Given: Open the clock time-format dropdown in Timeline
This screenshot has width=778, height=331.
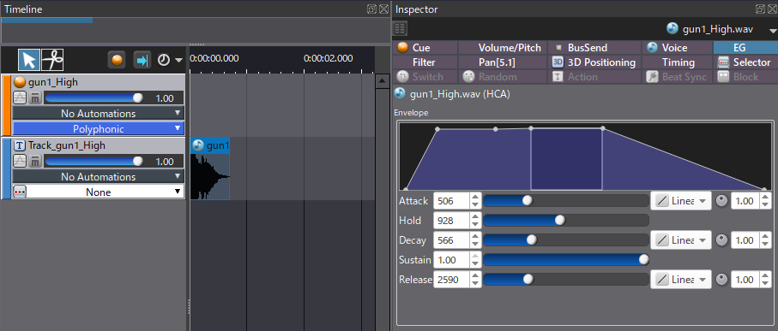Looking at the screenshot, I should click(170, 60).
